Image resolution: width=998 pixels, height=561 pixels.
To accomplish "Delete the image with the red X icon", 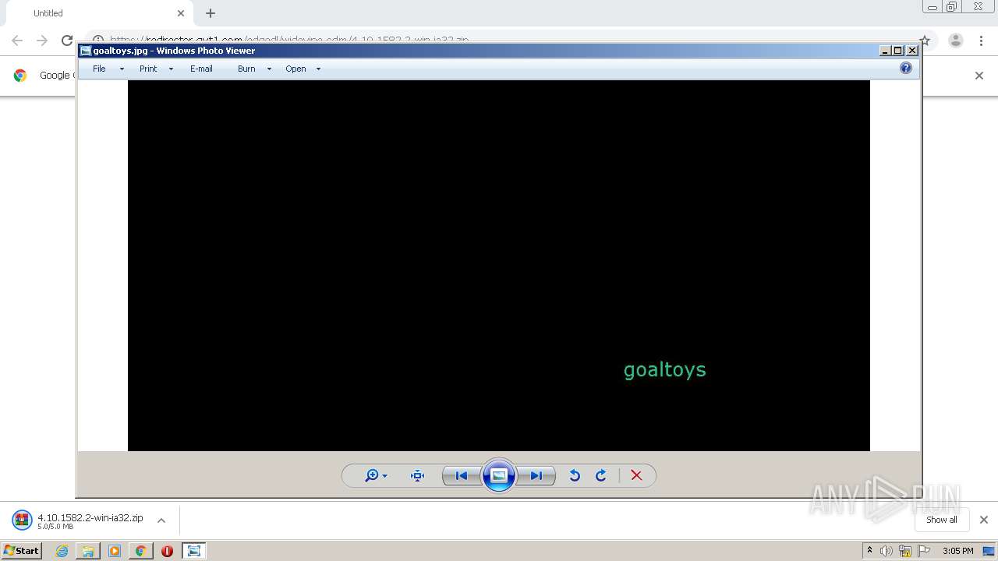I will [x=636, y=475].
